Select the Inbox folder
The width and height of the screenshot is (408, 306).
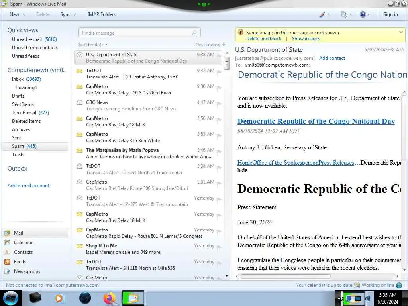(26, 79)
